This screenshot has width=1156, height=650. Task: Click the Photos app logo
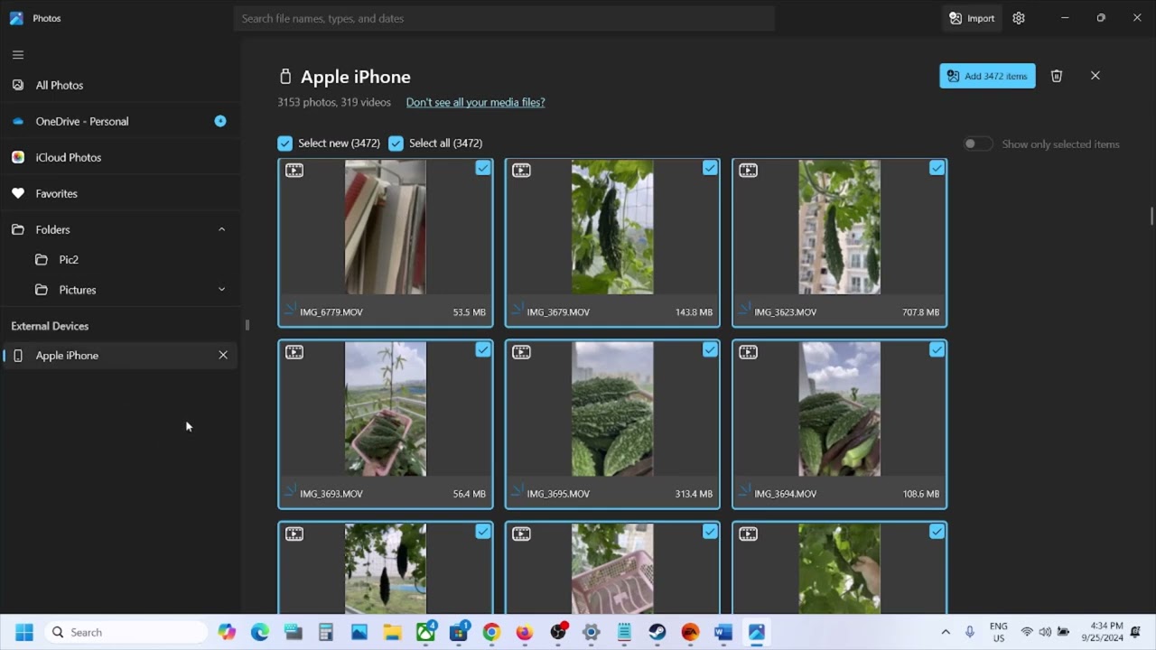pyautogui.click(x=16, y=18)
